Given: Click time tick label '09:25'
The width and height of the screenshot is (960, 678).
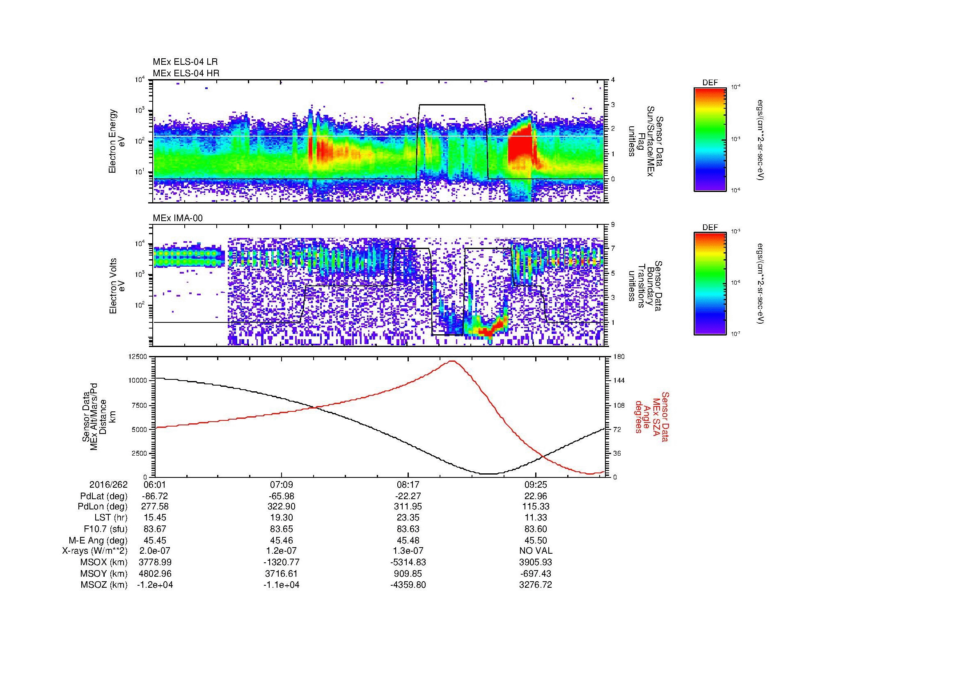Looking at the screenshot, I should pos(536,484).
